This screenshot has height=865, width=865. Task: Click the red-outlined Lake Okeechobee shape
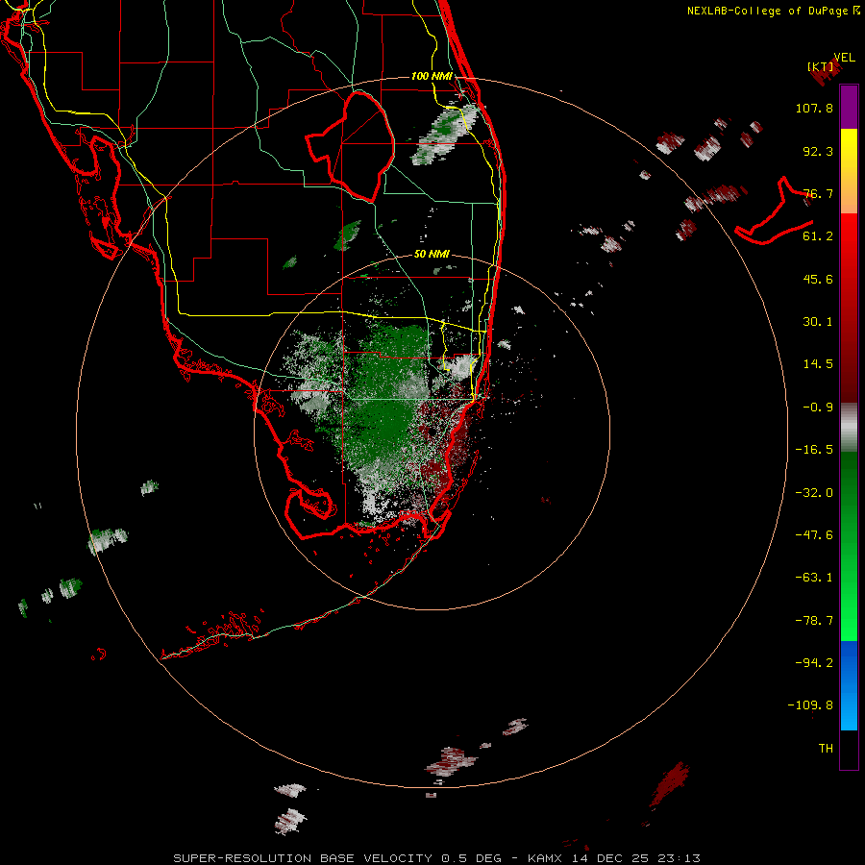[x=350, y=147]
